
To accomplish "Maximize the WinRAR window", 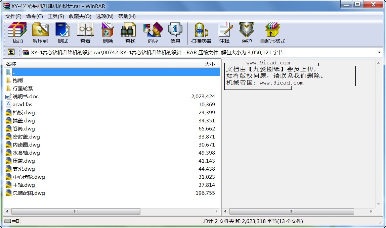I will click(357, 4).
